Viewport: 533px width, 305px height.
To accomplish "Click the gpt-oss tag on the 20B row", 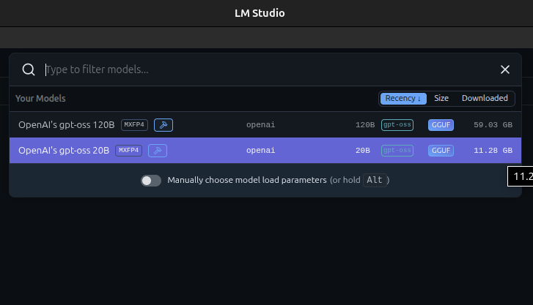I will point(397,151).
